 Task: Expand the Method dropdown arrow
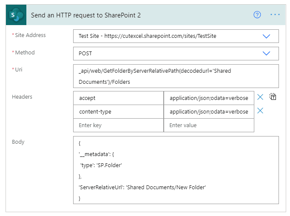click(266, 54)
